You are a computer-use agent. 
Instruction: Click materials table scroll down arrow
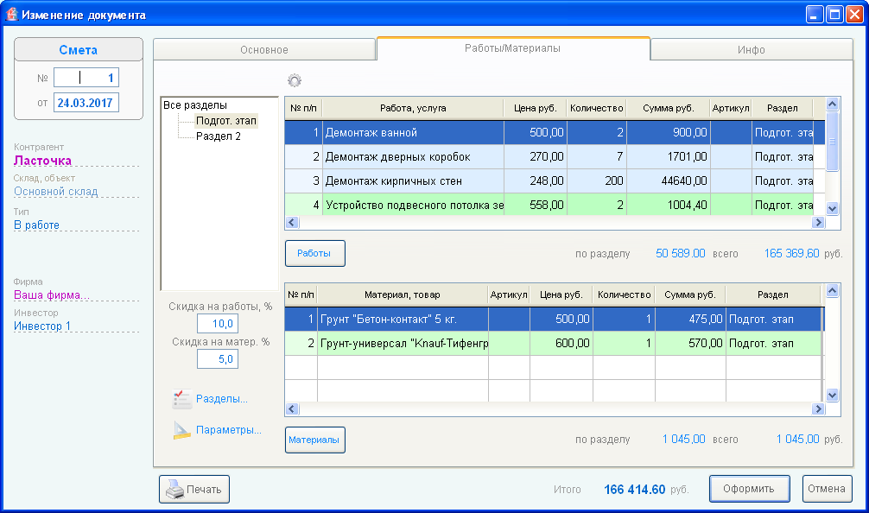point(833,395)
